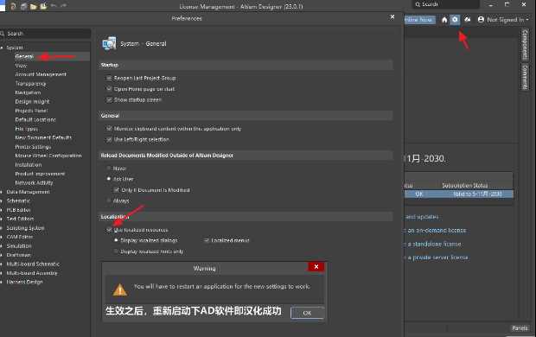
Task: Click the open folder icon in title bar
Action: (x=34, y=7)
